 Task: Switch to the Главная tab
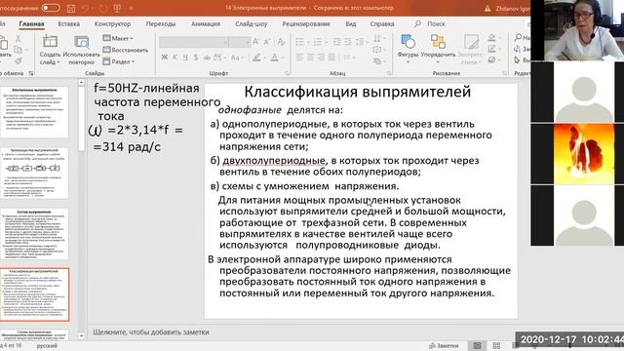31,23
